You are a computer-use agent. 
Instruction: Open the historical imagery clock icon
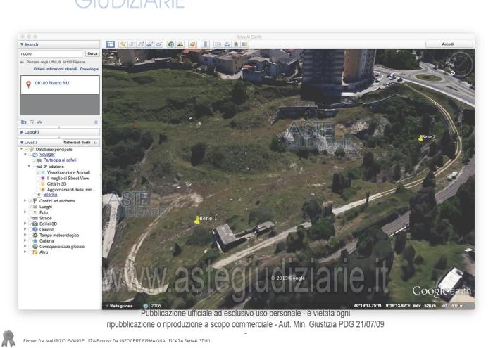(171, 44)
